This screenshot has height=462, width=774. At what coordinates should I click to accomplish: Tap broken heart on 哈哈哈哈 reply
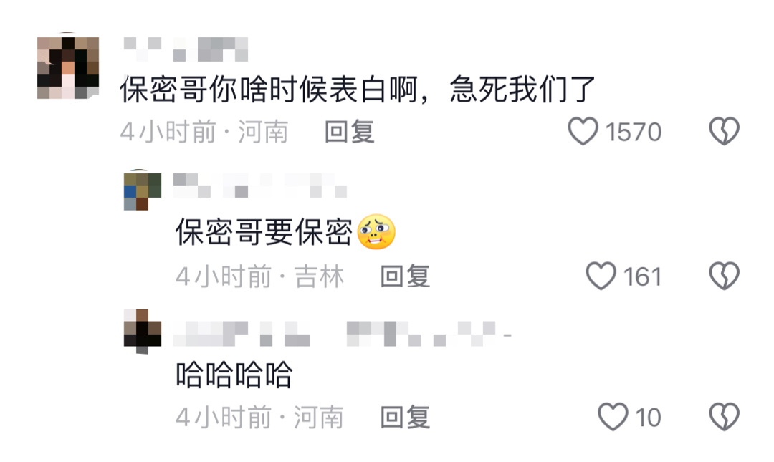(724, 417)
